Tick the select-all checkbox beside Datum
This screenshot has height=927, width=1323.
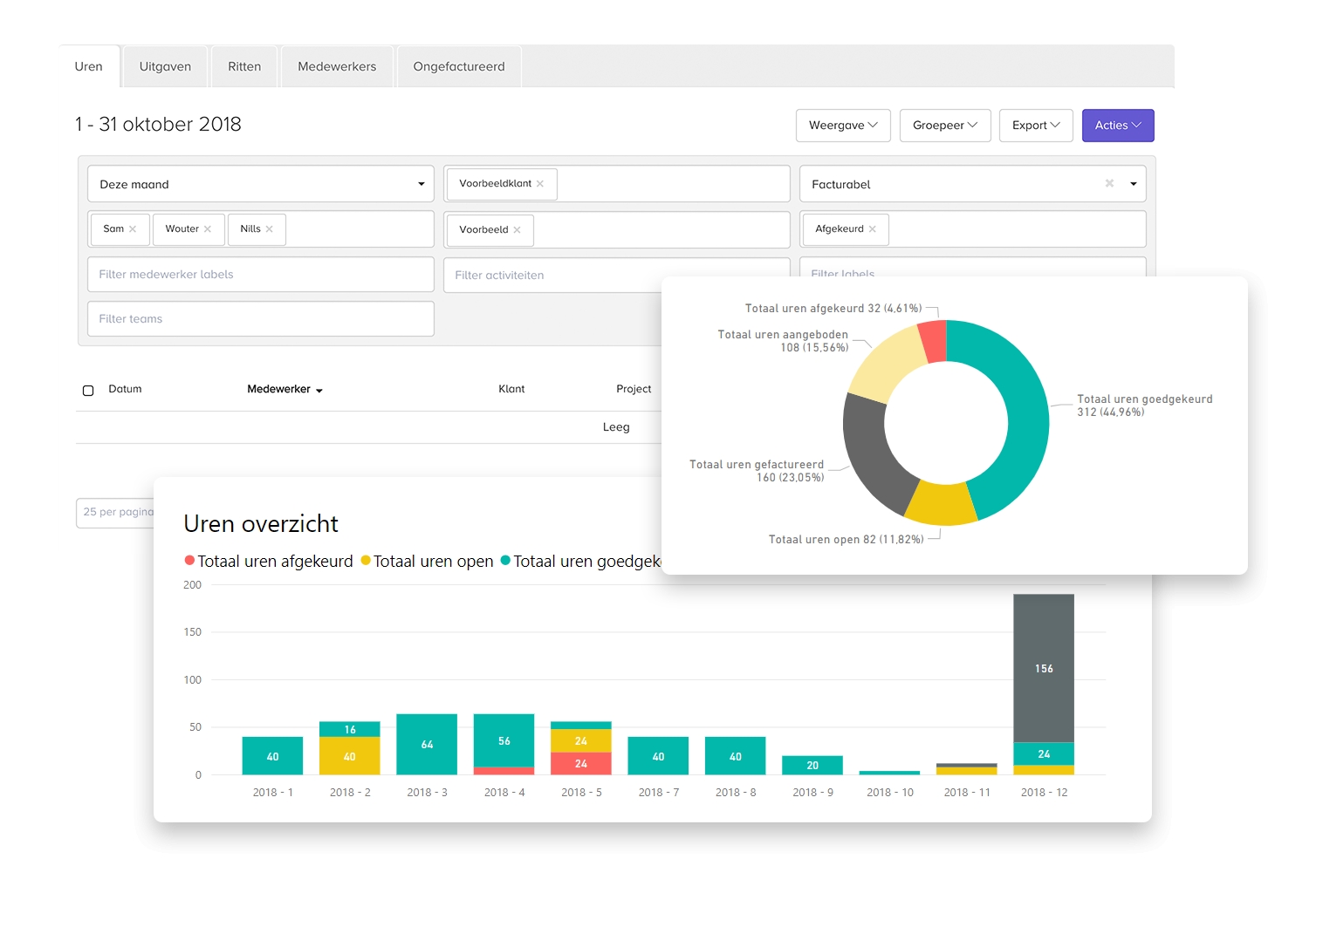point(88,391)
